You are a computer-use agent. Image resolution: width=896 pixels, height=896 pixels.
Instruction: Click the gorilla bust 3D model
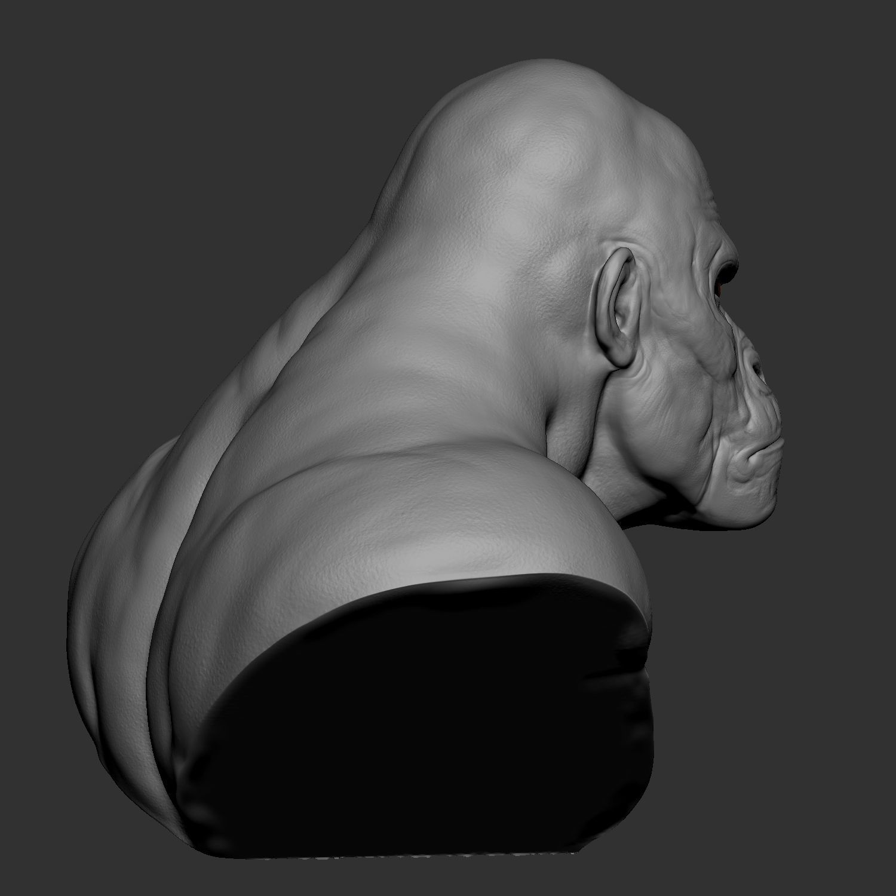pyautogui.click(x=424, y=460)
